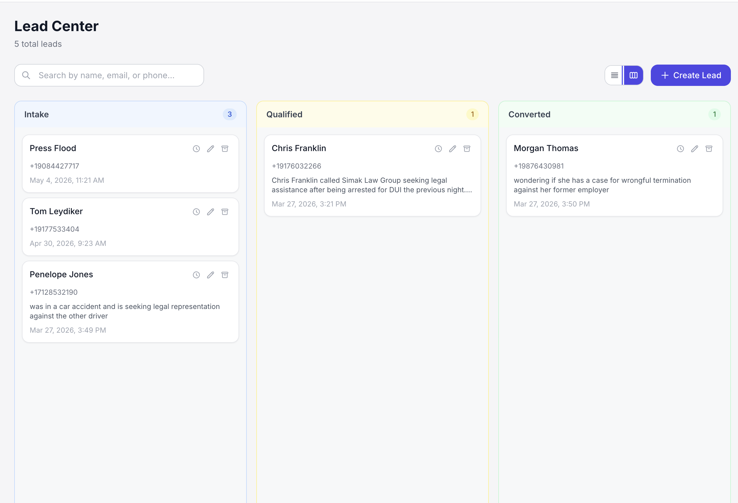Click phone number +19176032266
This screenshot has width=738, height=503.
[296, 166]
